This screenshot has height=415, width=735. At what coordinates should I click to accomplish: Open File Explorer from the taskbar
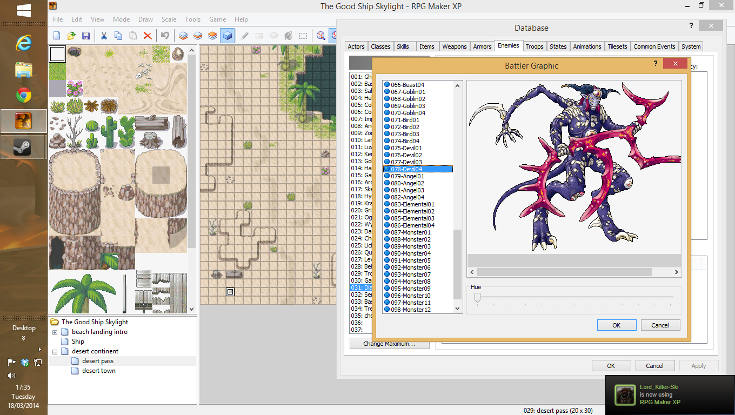(23, 70)
